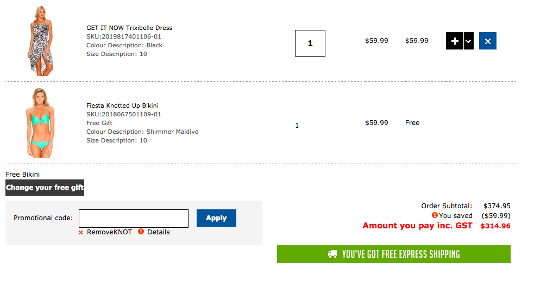Screen dimensions: 553x286
Task: Click into the Promotional code field
Action: (x=134, y=218)
